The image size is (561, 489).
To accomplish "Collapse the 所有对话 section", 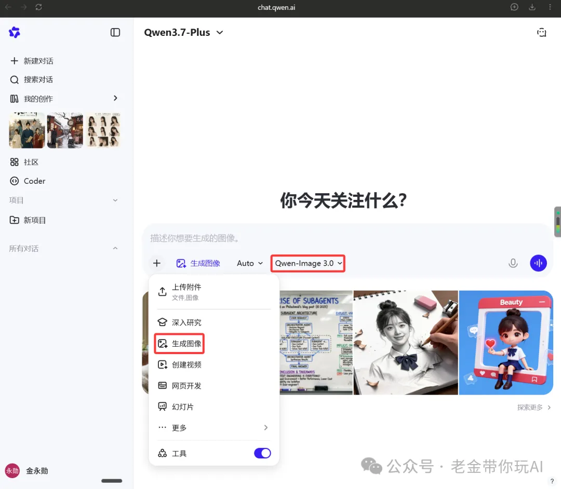I will click(x=115, y=248).
